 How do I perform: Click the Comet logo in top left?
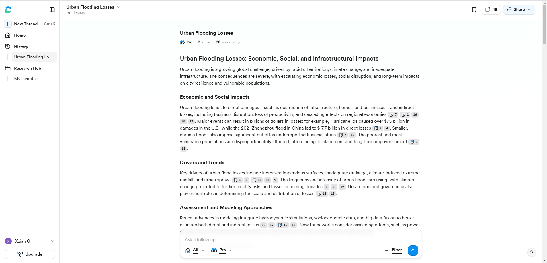(x=8, y=9)
